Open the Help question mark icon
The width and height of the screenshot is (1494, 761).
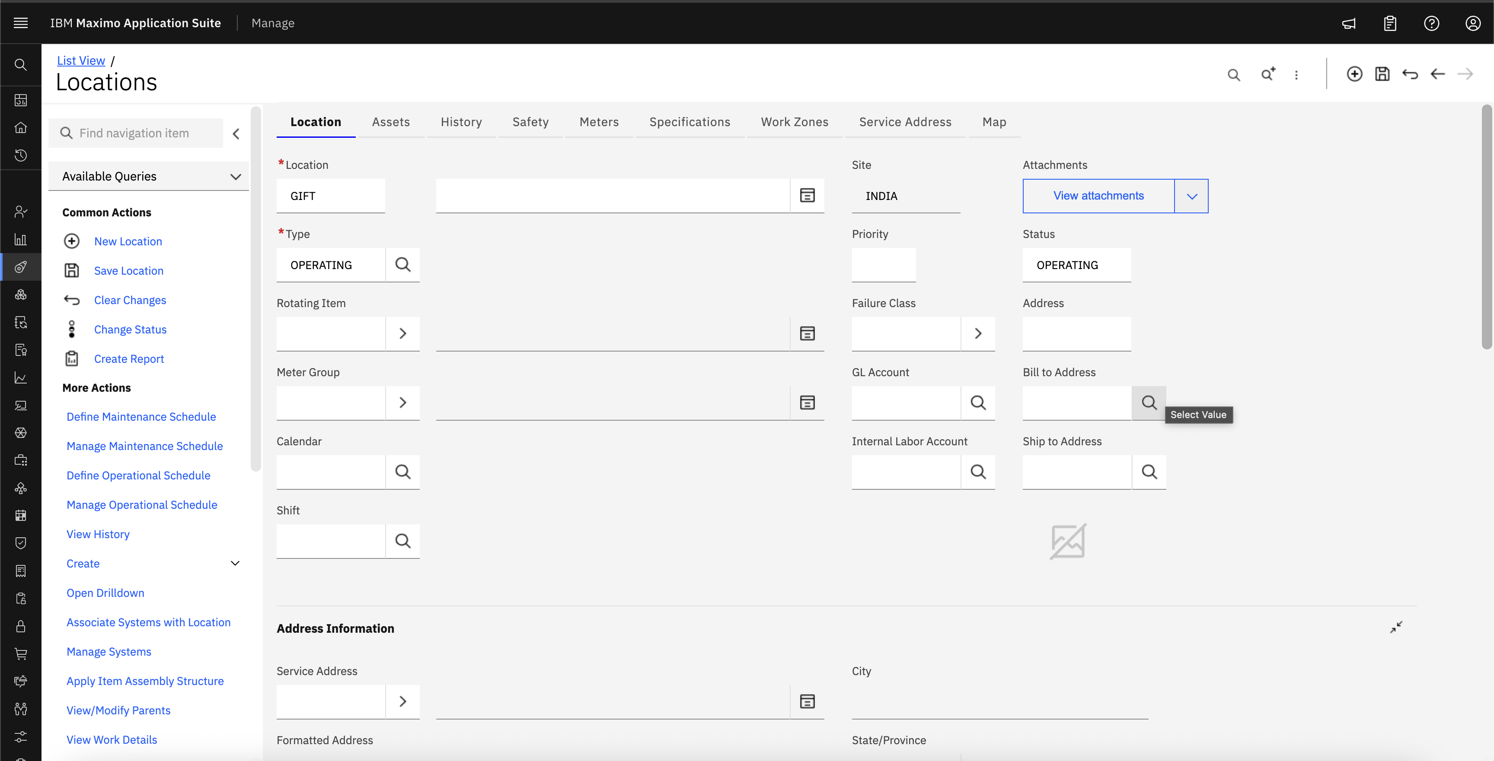[1431, 23]
